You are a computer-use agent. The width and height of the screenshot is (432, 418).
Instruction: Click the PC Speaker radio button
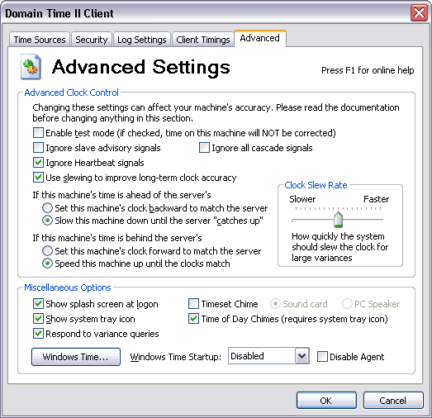coord(347,304)
